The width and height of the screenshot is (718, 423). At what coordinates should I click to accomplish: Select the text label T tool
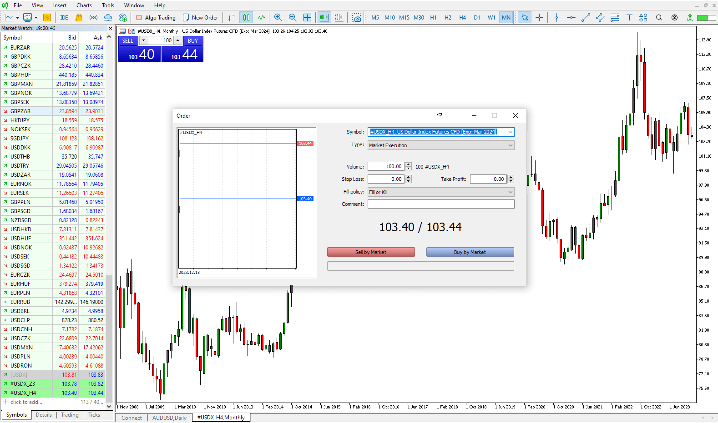pyautogui.click(x=629, y=18)
